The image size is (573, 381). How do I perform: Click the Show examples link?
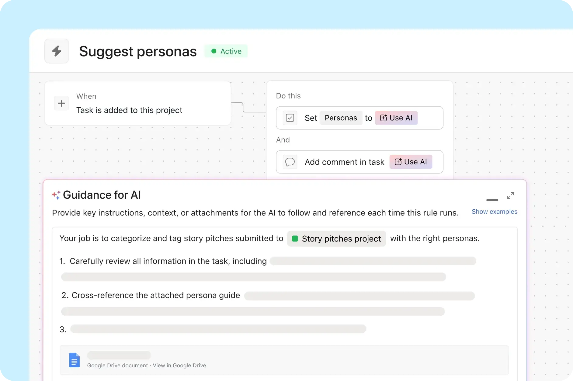click(x=494, y=212)
